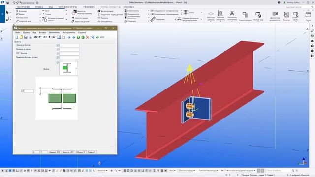The image size is (315, 177).
Task: Open the Справка menu in dialog editor
Action: coord(82,33)
